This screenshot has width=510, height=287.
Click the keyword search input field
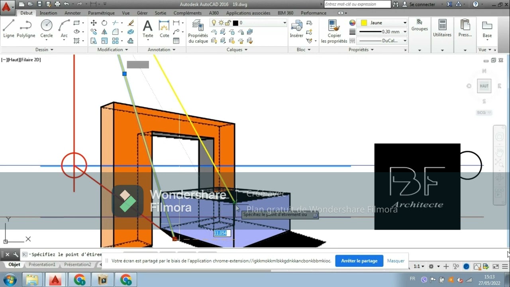[357, 4]
